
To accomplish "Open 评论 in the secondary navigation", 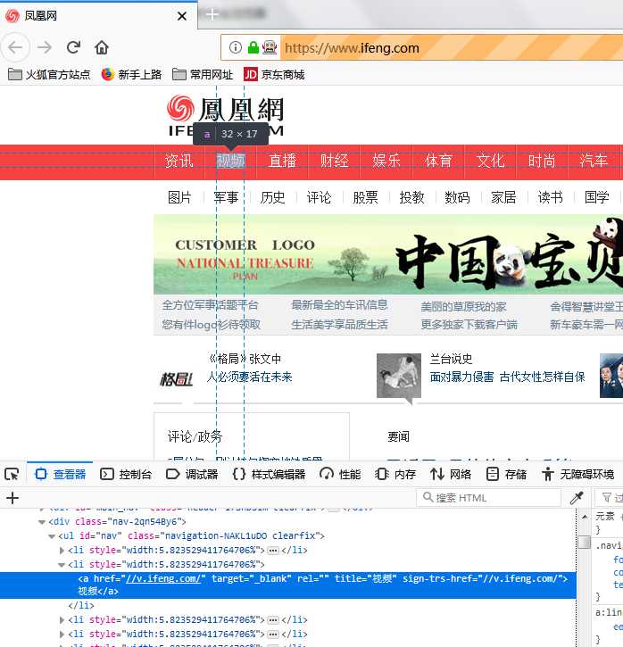I will 319,197.
